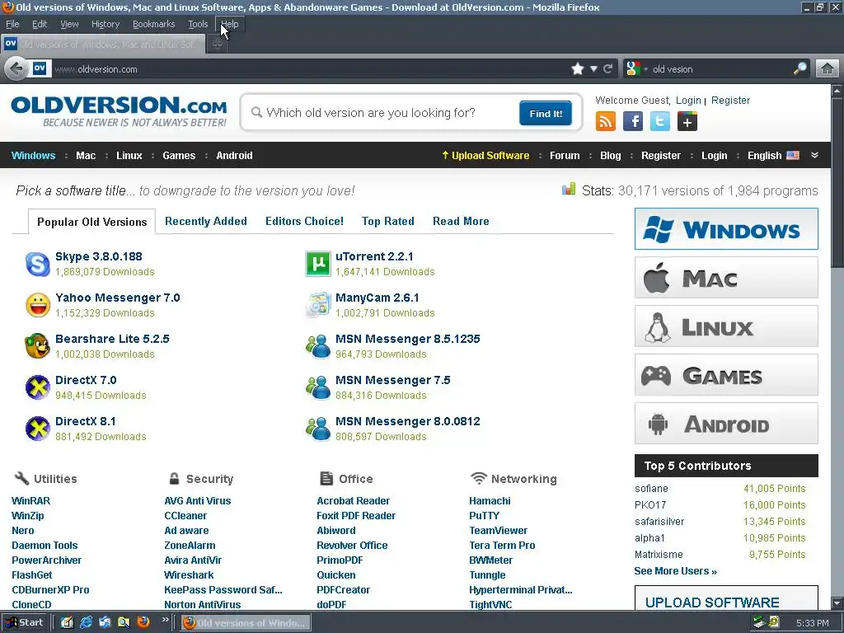Screen dimensions: 844x633
Task: Expand English language selector
Action: (x=773, y=156)
